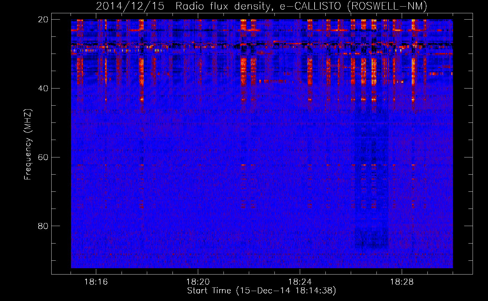
Task: Click the '60' frequency tick label
Action: point(43,157)
